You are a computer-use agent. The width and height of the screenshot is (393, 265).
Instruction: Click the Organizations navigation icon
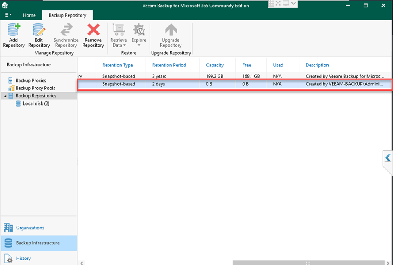pyautogui.click(x=8, y=228)
